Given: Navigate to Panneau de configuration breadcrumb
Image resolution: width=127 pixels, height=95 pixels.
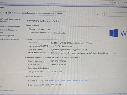Looking at the screenshot, I should pyautogui.click(x=25, y=13).
